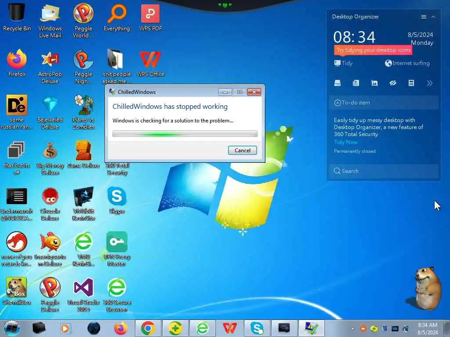
Task: Open the Desktop Organizer hamburger menu
Action: click(424, 17)
